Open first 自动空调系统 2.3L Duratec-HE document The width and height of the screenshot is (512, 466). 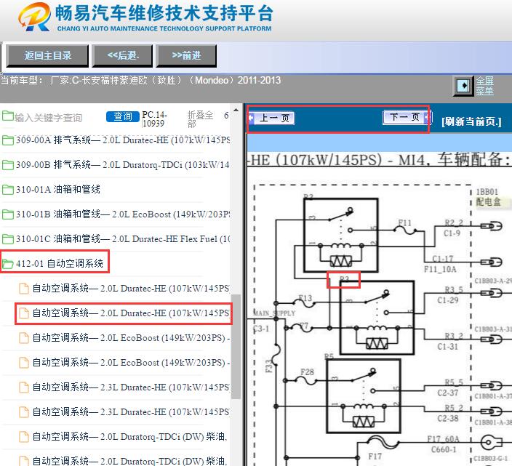point(131,387)
